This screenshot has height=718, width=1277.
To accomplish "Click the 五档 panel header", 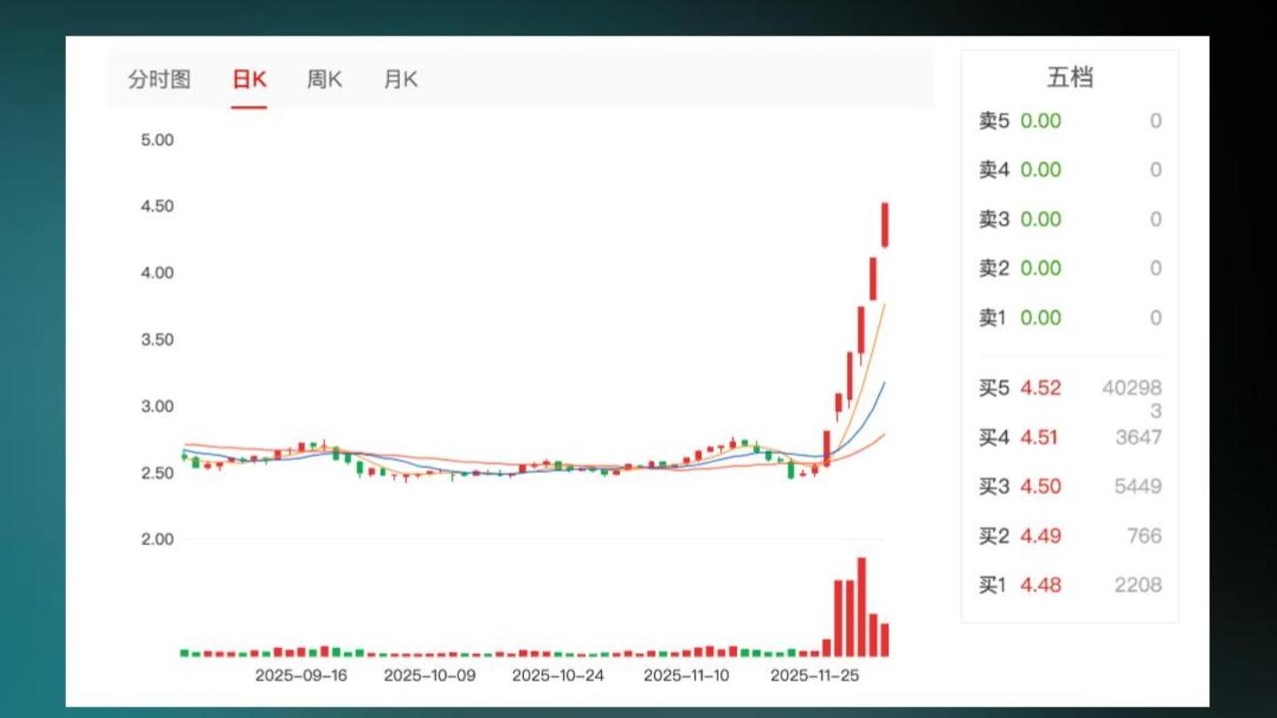I will [1069, 78].
